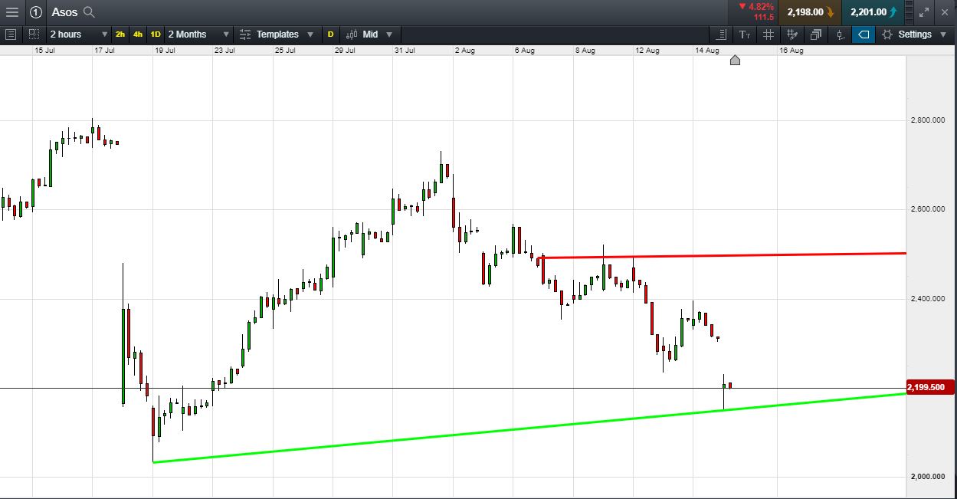Click the 6 Aug date label
Image resolution: width=957 pixels, height=499 pixels.
525,51
